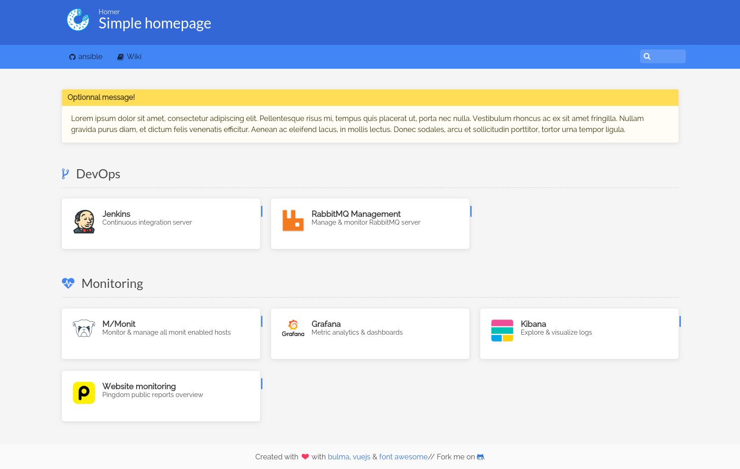
Task: Click the Homer donut logo
Action: [x=78, y=20]
